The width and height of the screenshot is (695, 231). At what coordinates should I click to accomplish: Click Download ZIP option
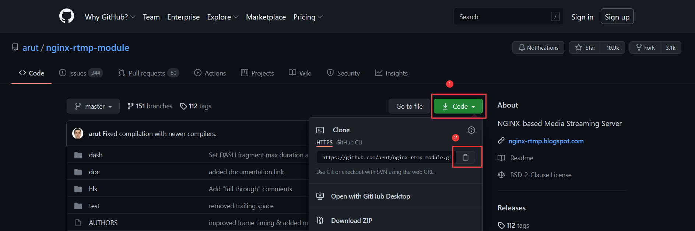[351, 220]
